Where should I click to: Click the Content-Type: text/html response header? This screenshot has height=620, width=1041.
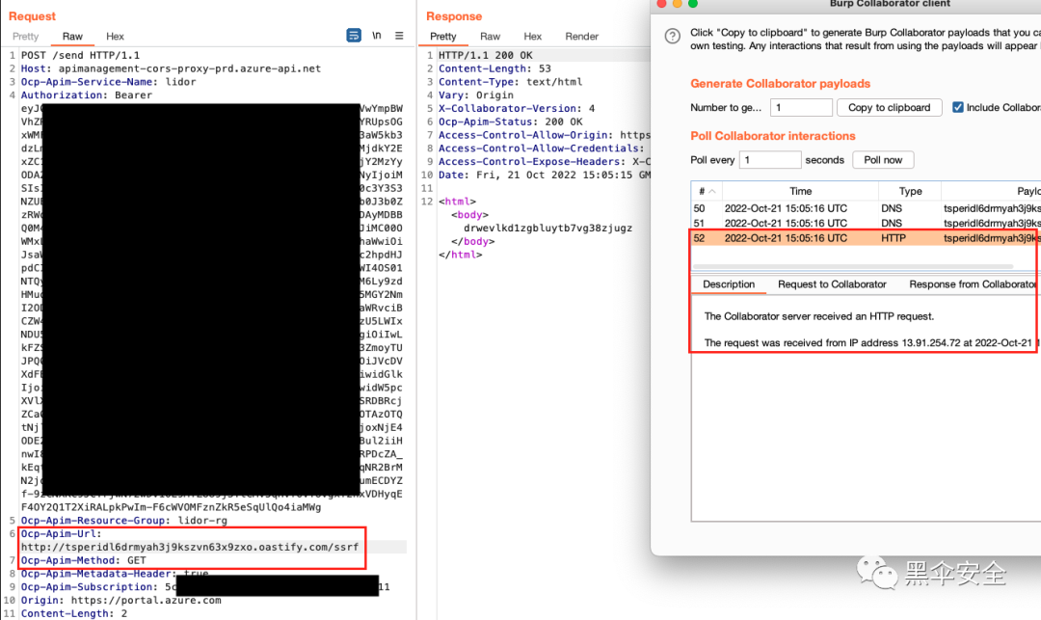tap(510, 82)
